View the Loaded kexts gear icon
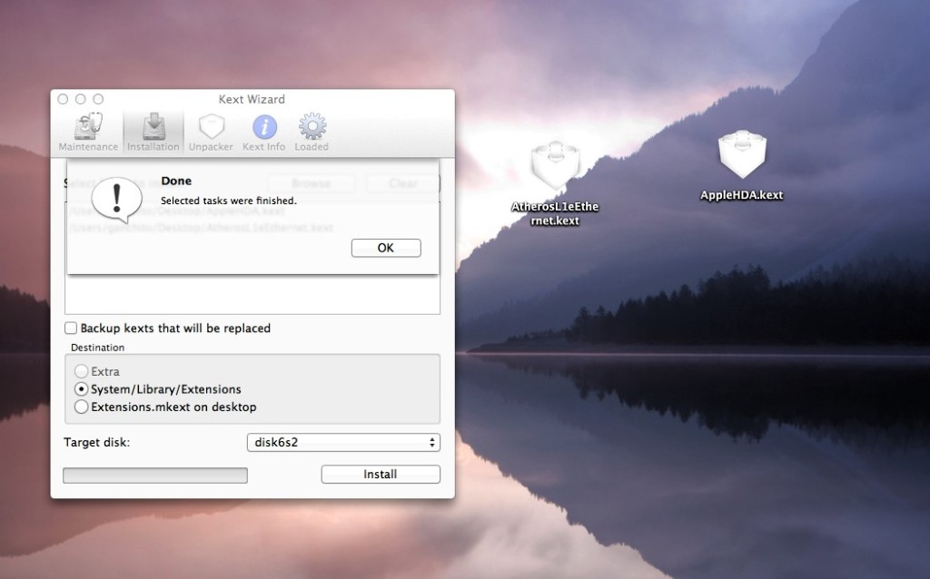The image size is (930, 579). [312, 132]
